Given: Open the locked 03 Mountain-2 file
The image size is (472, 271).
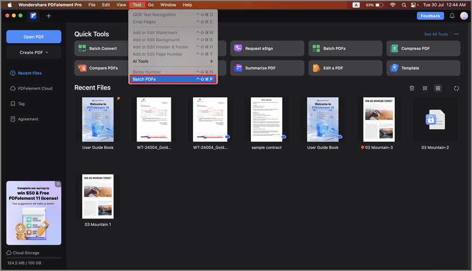Looking at the screenshot, I should coord(435,119).
